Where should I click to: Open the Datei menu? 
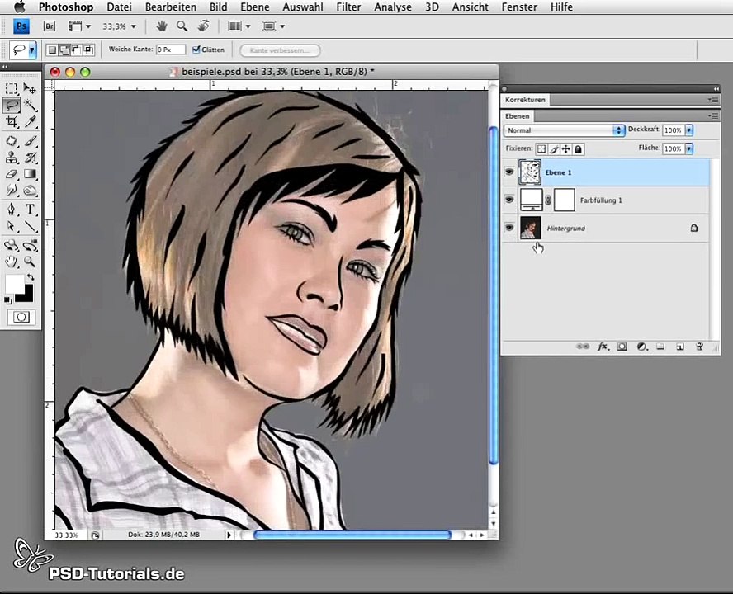119,7
